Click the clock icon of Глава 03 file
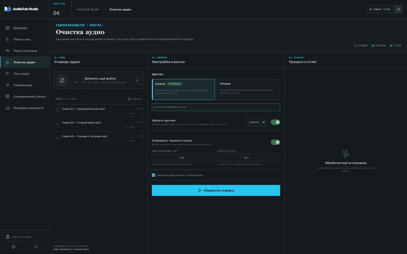The width and height of the screenshot is (407, 254). 57,138
